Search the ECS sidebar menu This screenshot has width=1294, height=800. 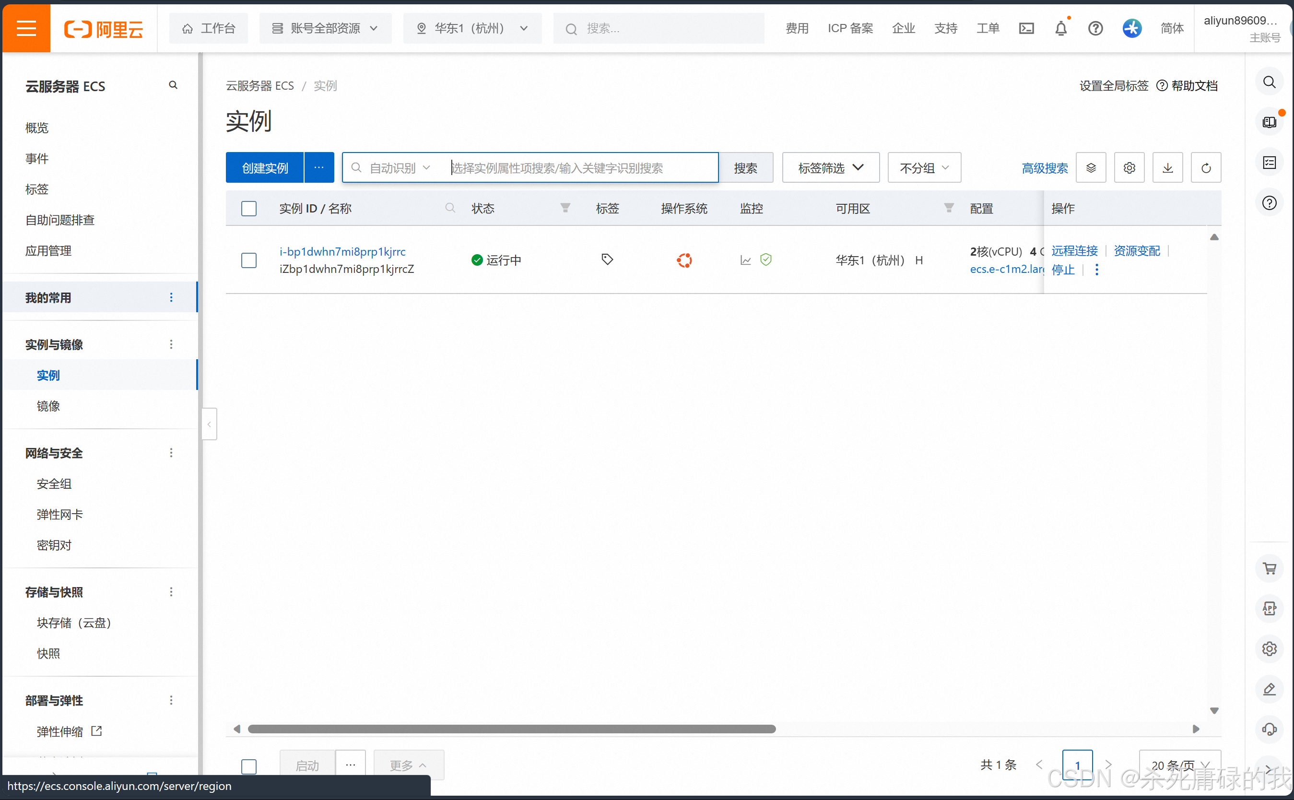pos(173,85)
